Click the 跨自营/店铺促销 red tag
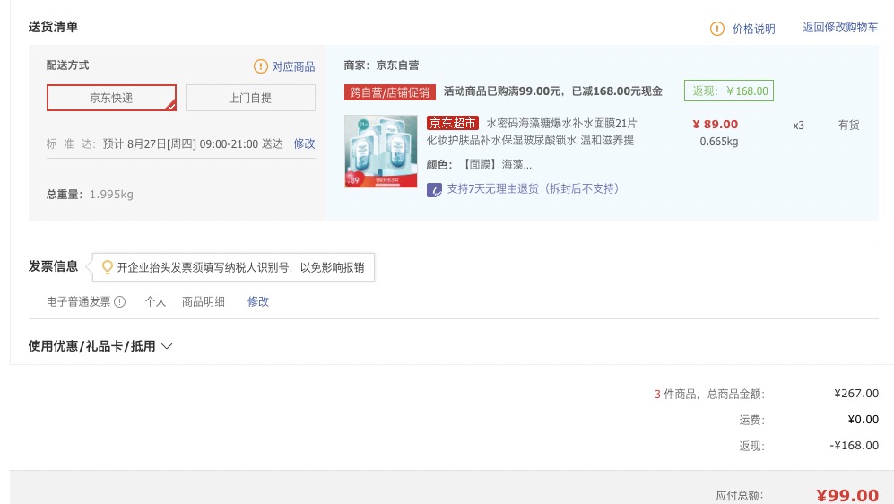Image resolution: width=894 pixels, height=504 pixels. click(x=390, y=91)
